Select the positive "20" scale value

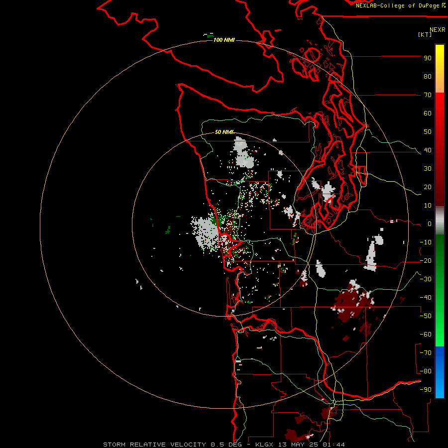coord(428,187)
